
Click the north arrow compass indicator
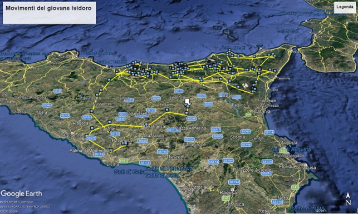tap(348, 199)
